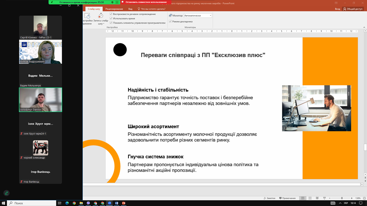367x206 pixels.
Task: Switch to Word in taskbar
Action: pos(116,203)
